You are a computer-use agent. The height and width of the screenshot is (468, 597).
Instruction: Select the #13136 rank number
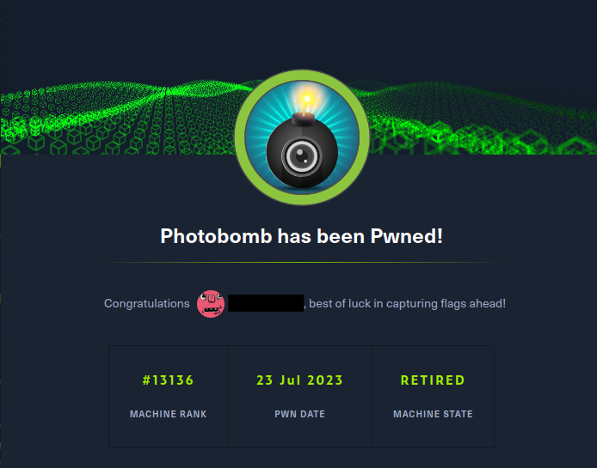[x=168, y=380]
